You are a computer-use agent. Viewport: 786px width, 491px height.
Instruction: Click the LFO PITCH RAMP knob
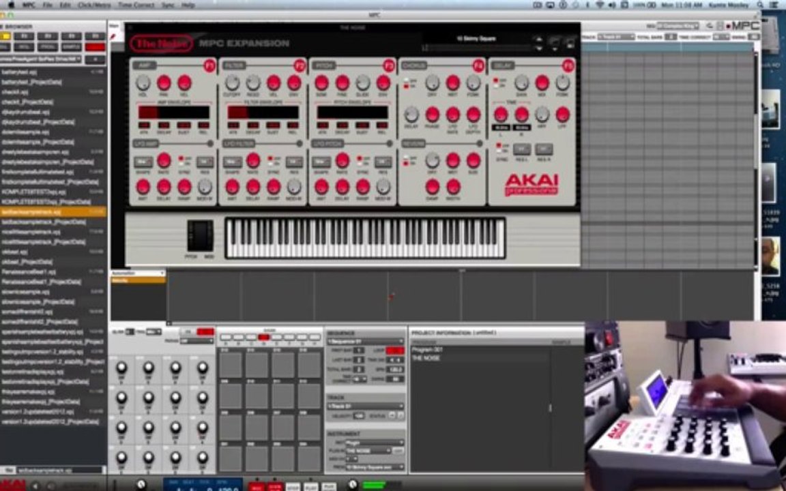[363, 186]
